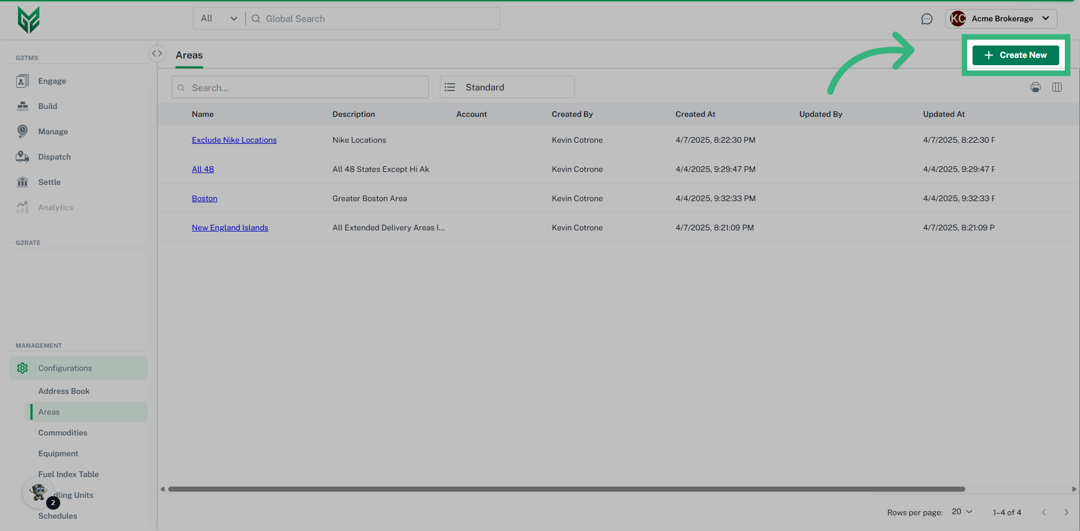Click the Build sidebar icon
The width and height of the screenshot is (1080, 531).
click(x=22, y=106)
